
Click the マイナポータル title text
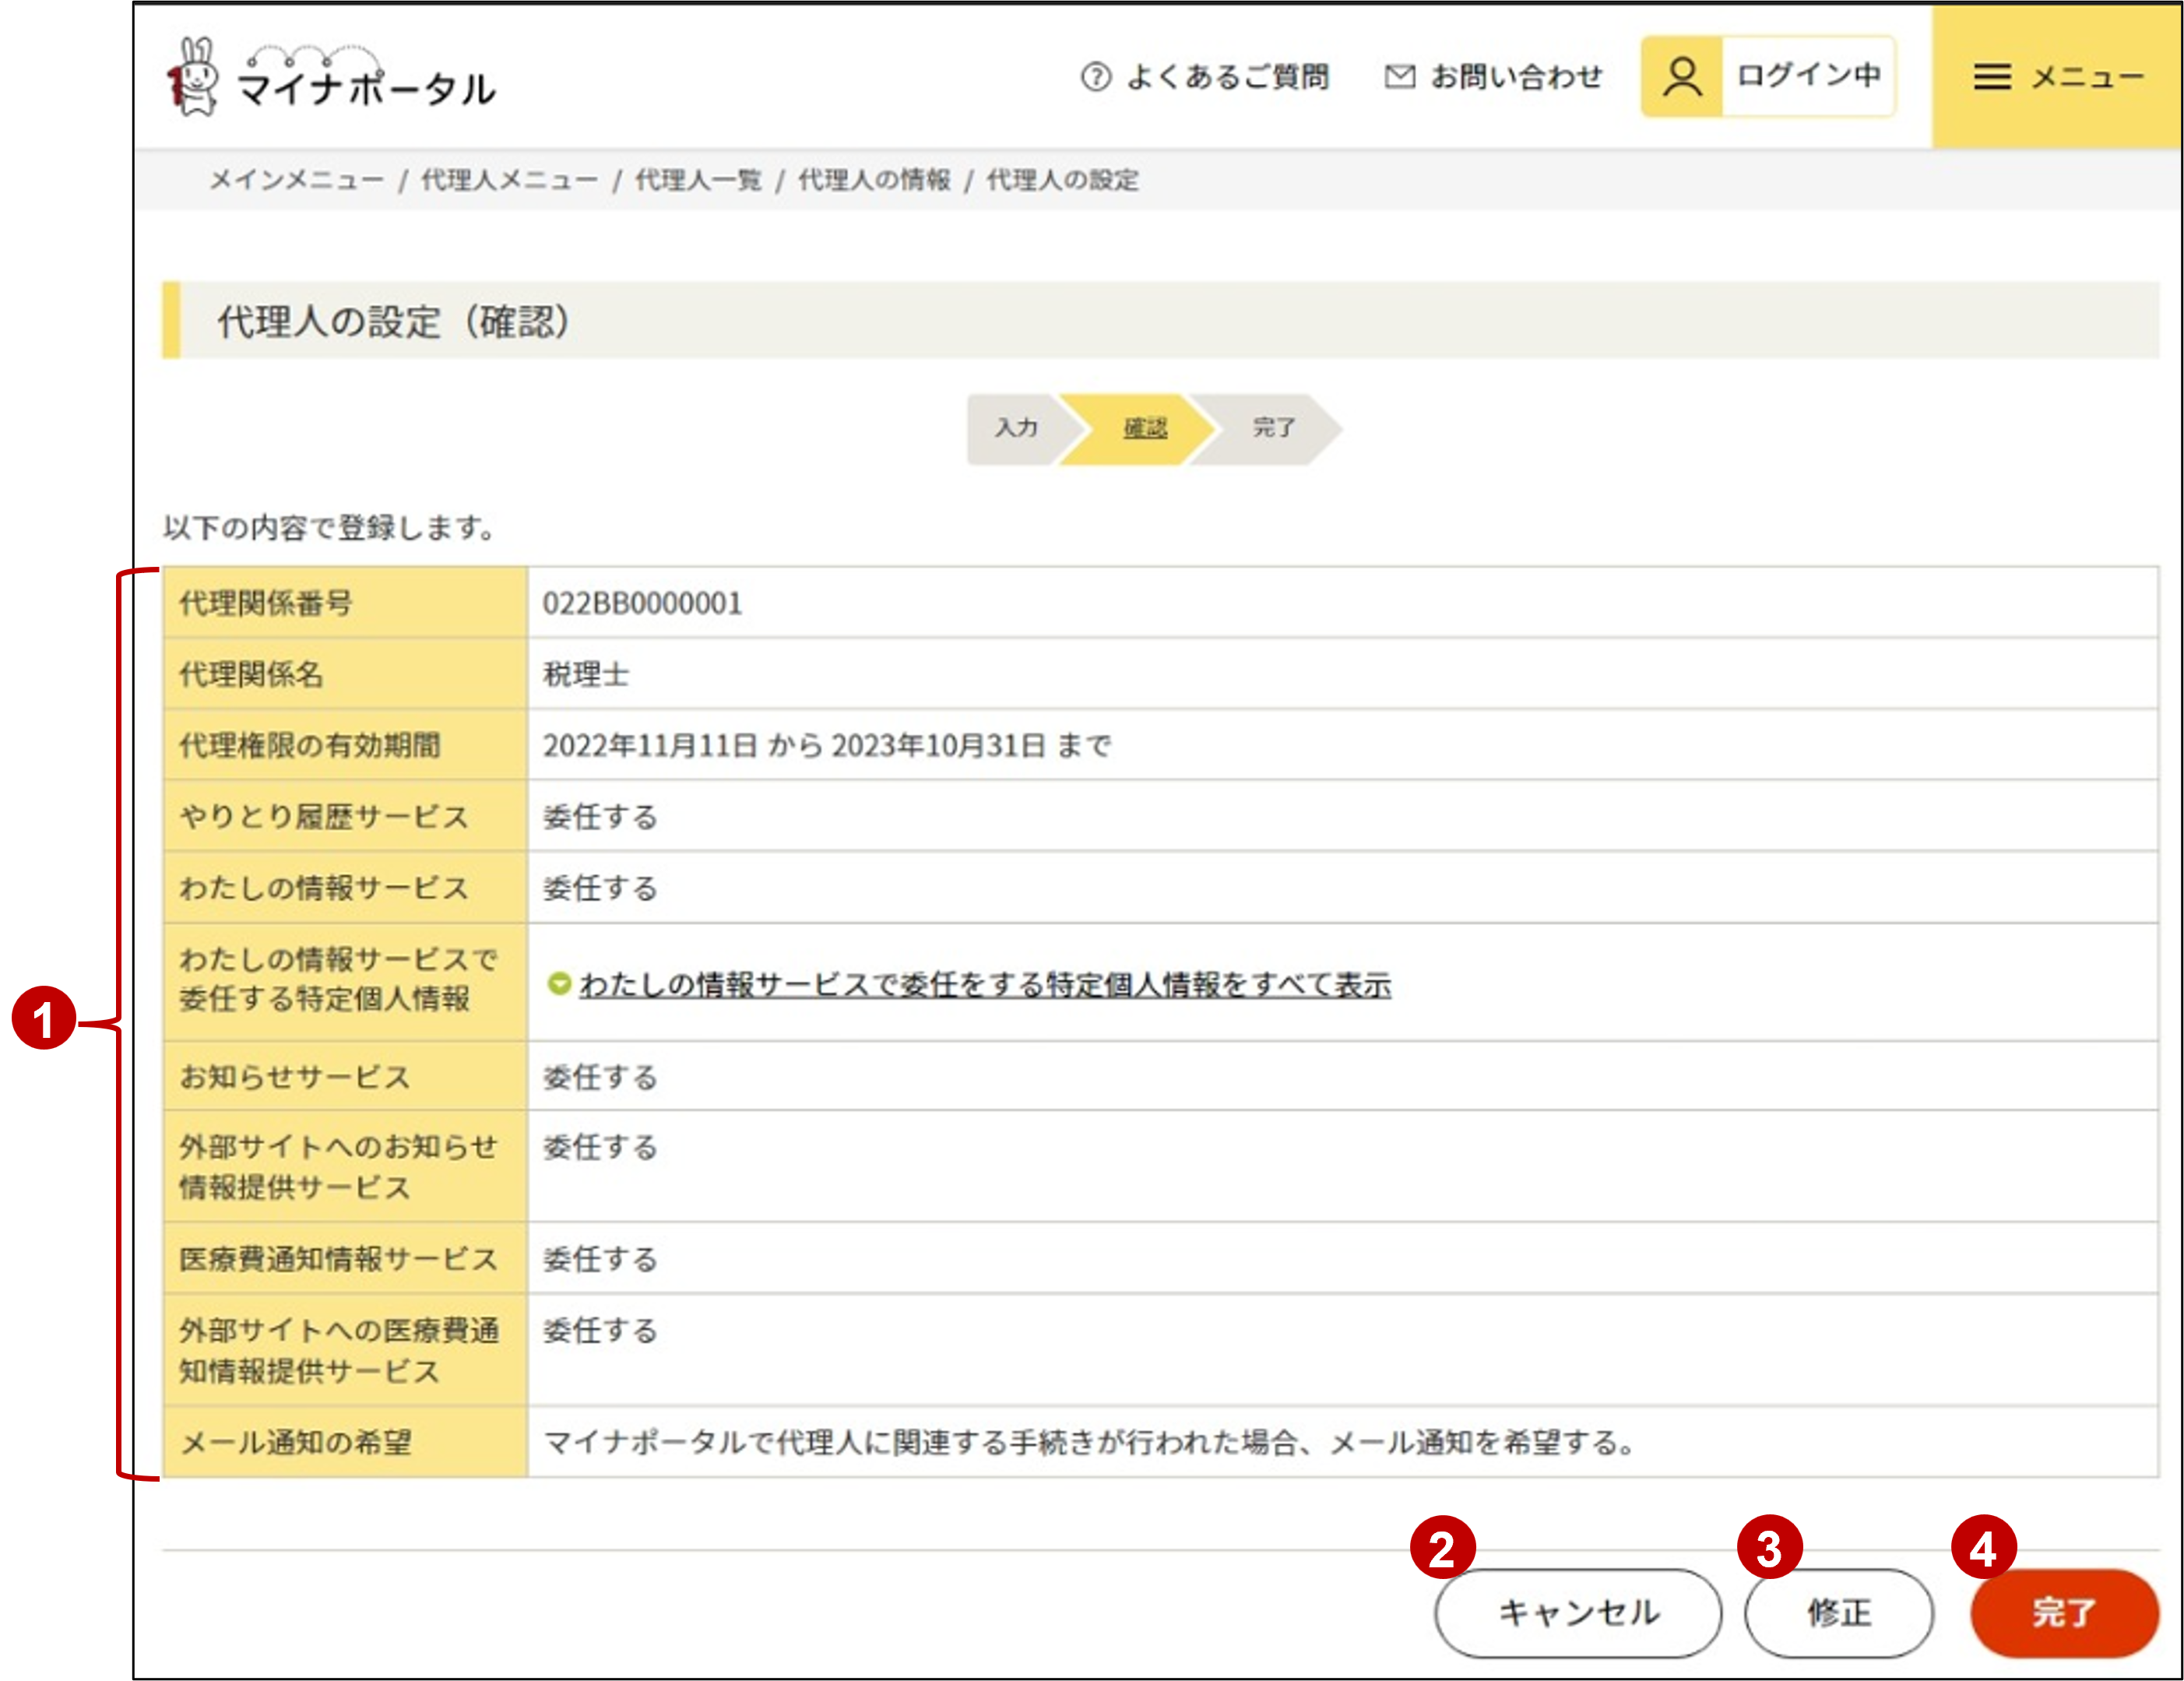pos(366,89)
